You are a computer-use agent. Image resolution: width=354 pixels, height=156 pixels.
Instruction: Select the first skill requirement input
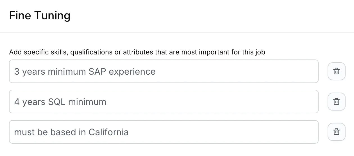coord(164,71)
